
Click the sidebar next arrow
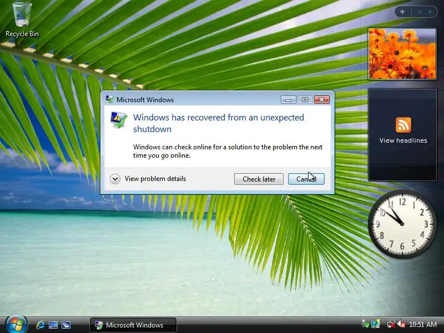tap(431, 12)
